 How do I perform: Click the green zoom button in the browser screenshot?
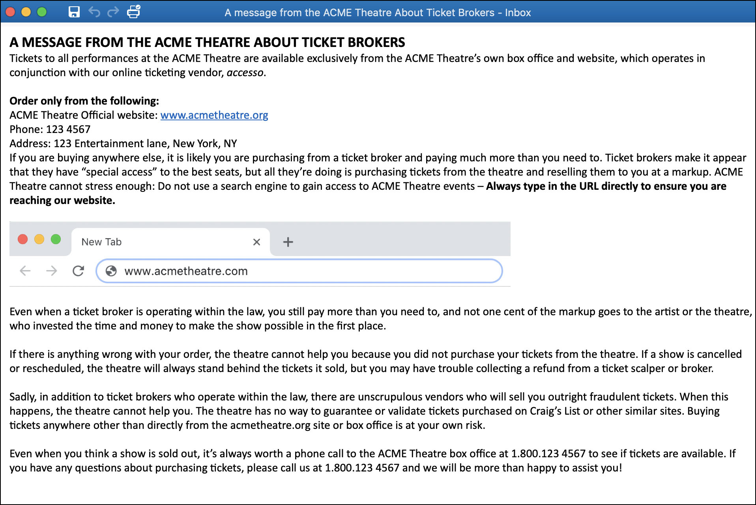56,239
